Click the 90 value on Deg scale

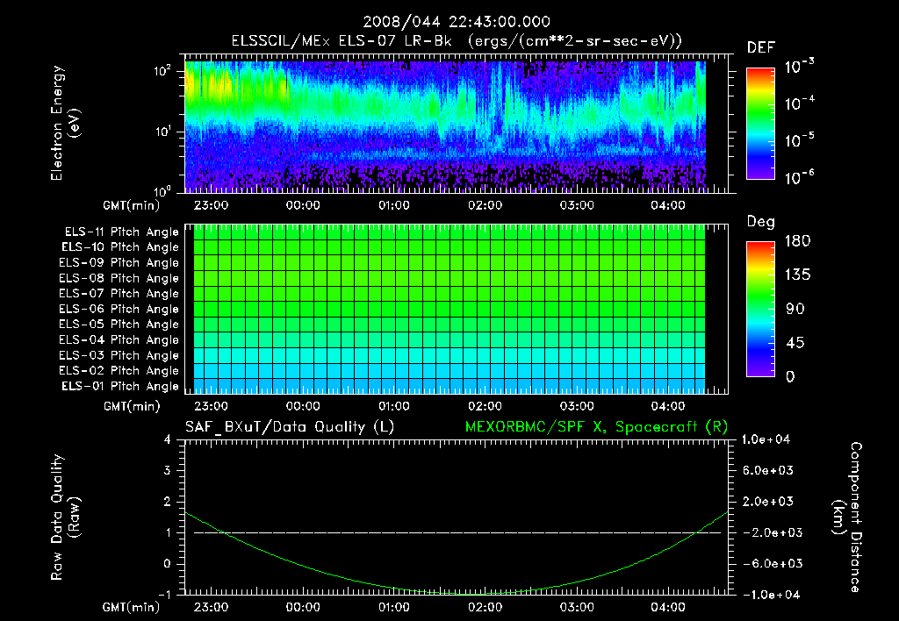(x=795, y=310)
